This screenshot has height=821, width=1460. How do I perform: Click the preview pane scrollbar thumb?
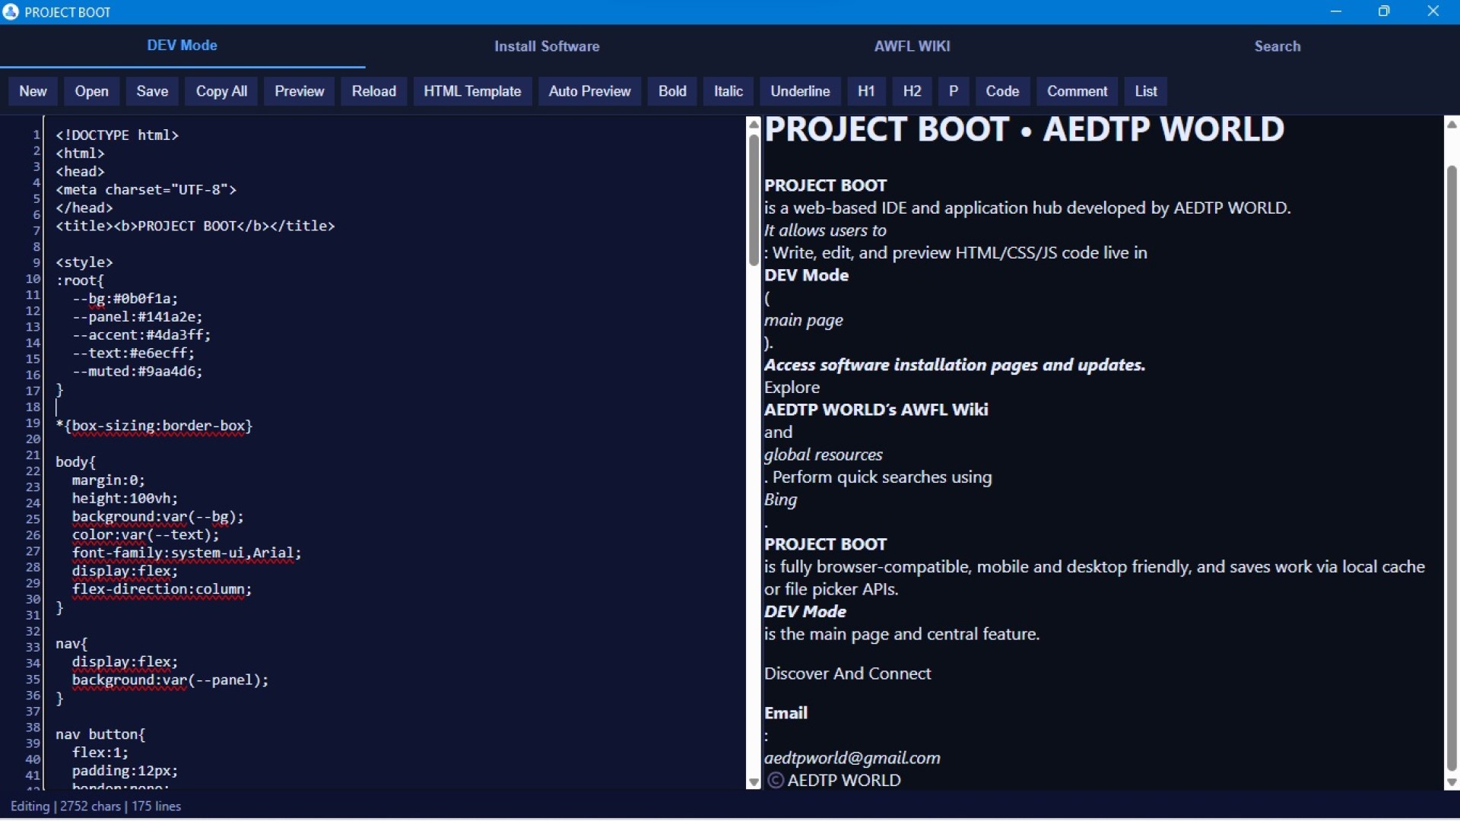coord(1452,468)
